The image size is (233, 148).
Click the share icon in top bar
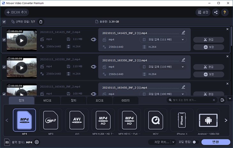pyautogui.click(x=216, y=12)
